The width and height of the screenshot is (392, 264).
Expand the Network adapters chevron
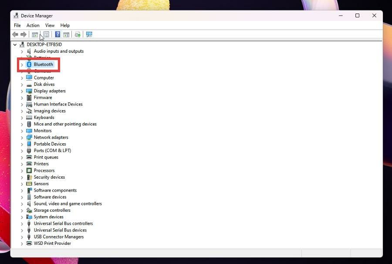pos(22,137)
